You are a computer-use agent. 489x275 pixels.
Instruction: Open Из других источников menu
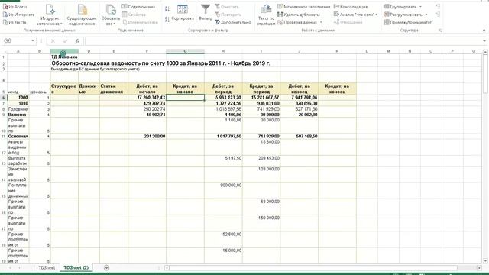[x=50, y=15]
